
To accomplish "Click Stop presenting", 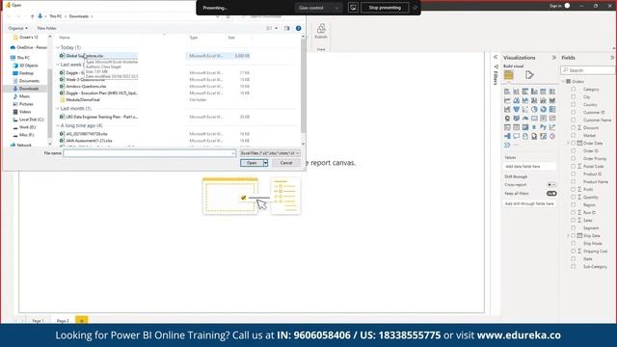I will [x=385, y=8].
